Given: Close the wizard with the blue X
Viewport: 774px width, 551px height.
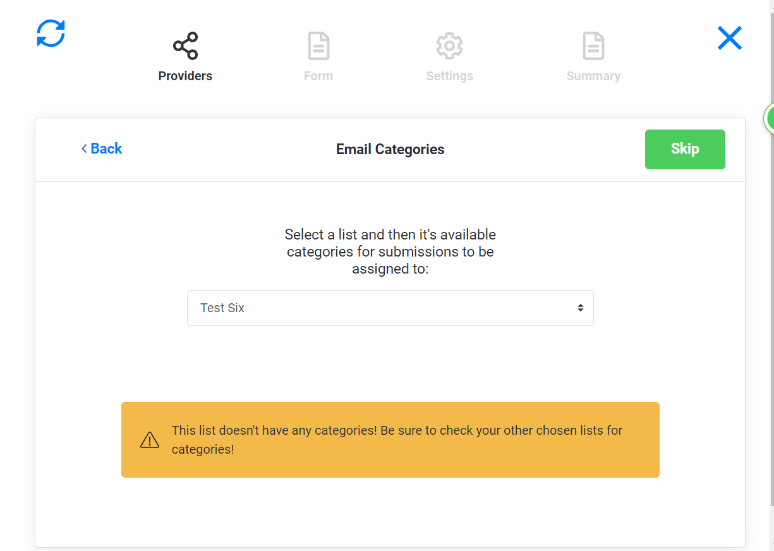Looking at the screenshot, I should (x=730, y=38).
